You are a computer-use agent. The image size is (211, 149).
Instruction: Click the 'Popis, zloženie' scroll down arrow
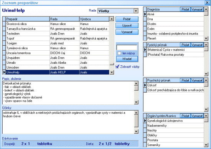click(136, 102)
